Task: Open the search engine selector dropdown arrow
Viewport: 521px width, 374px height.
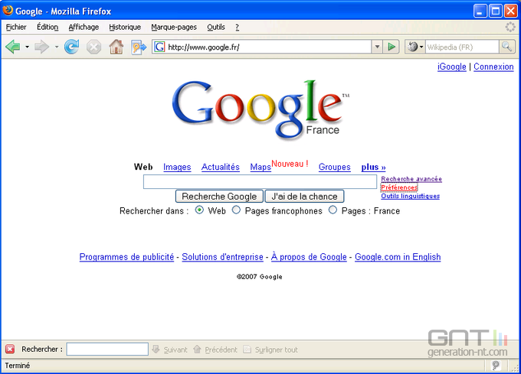Action: click(421, 47)
